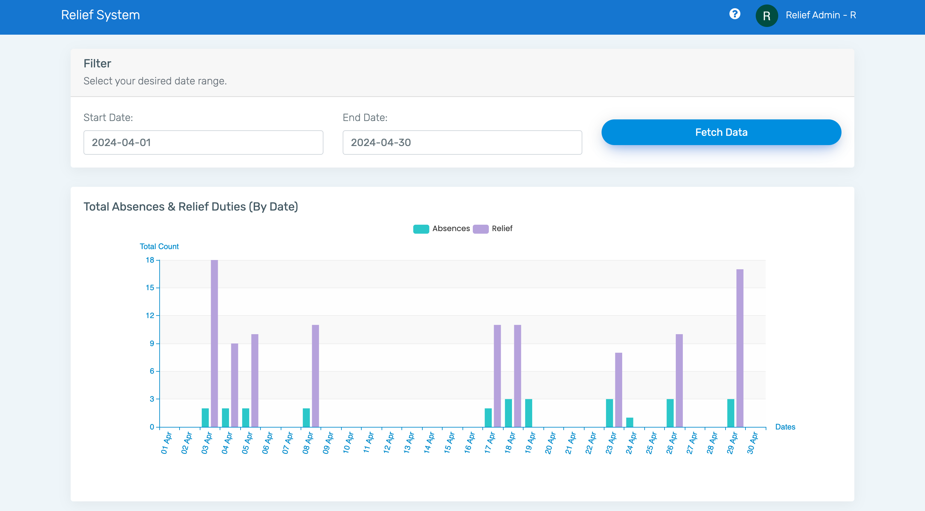Click the Relief legend label
Image resolution: width=925 pixels, height=511 pixels.
click(502, 228)
